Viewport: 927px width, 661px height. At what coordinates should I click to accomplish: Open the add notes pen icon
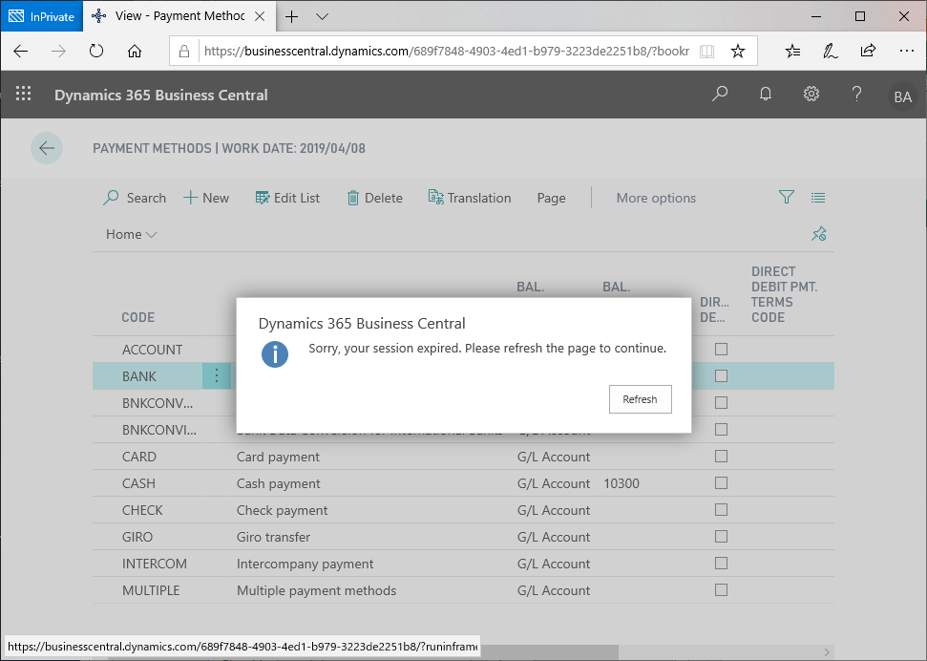click(831, 52)
